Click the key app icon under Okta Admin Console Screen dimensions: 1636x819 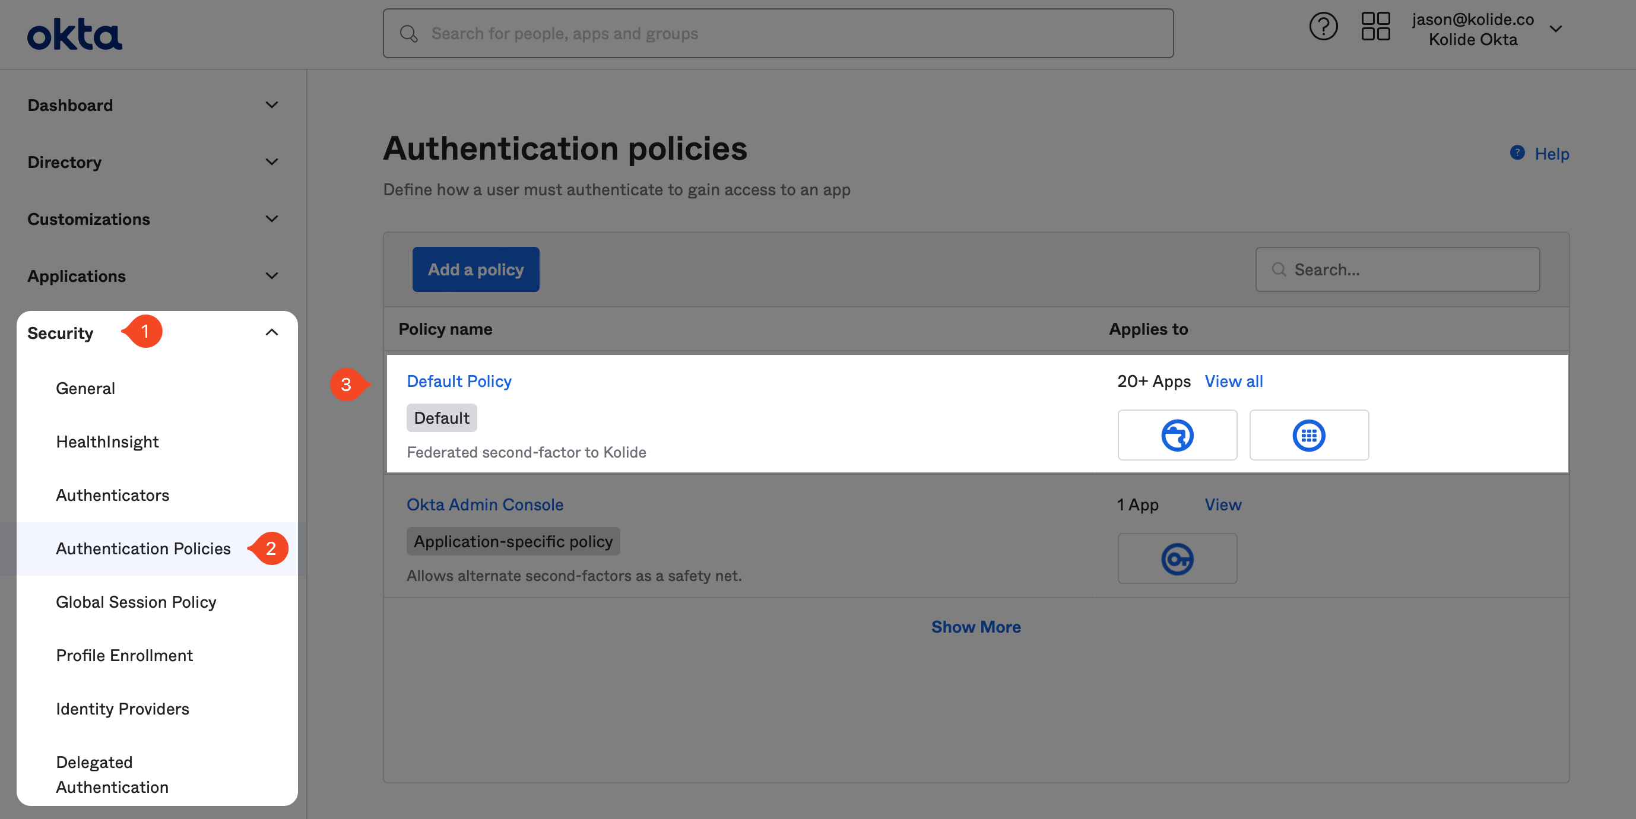pos(1177,558)
